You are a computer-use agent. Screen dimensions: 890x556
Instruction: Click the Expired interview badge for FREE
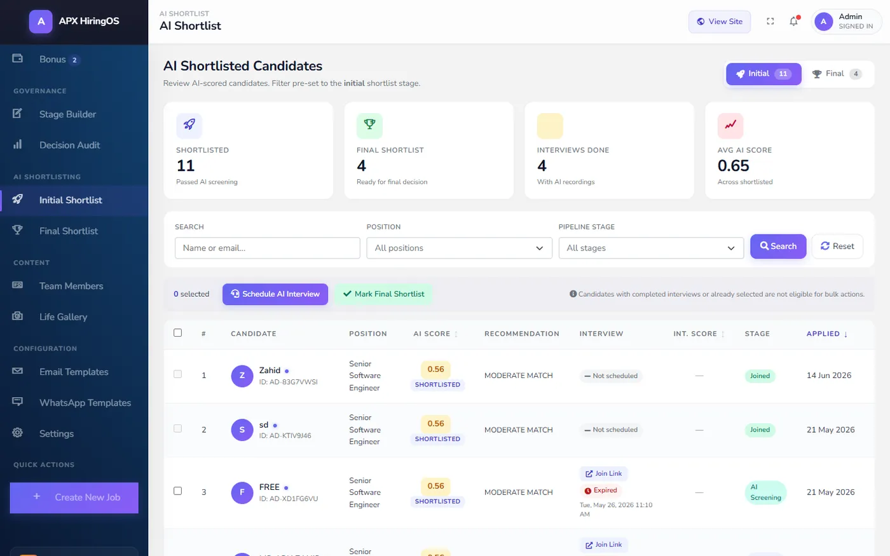[600, 491]
